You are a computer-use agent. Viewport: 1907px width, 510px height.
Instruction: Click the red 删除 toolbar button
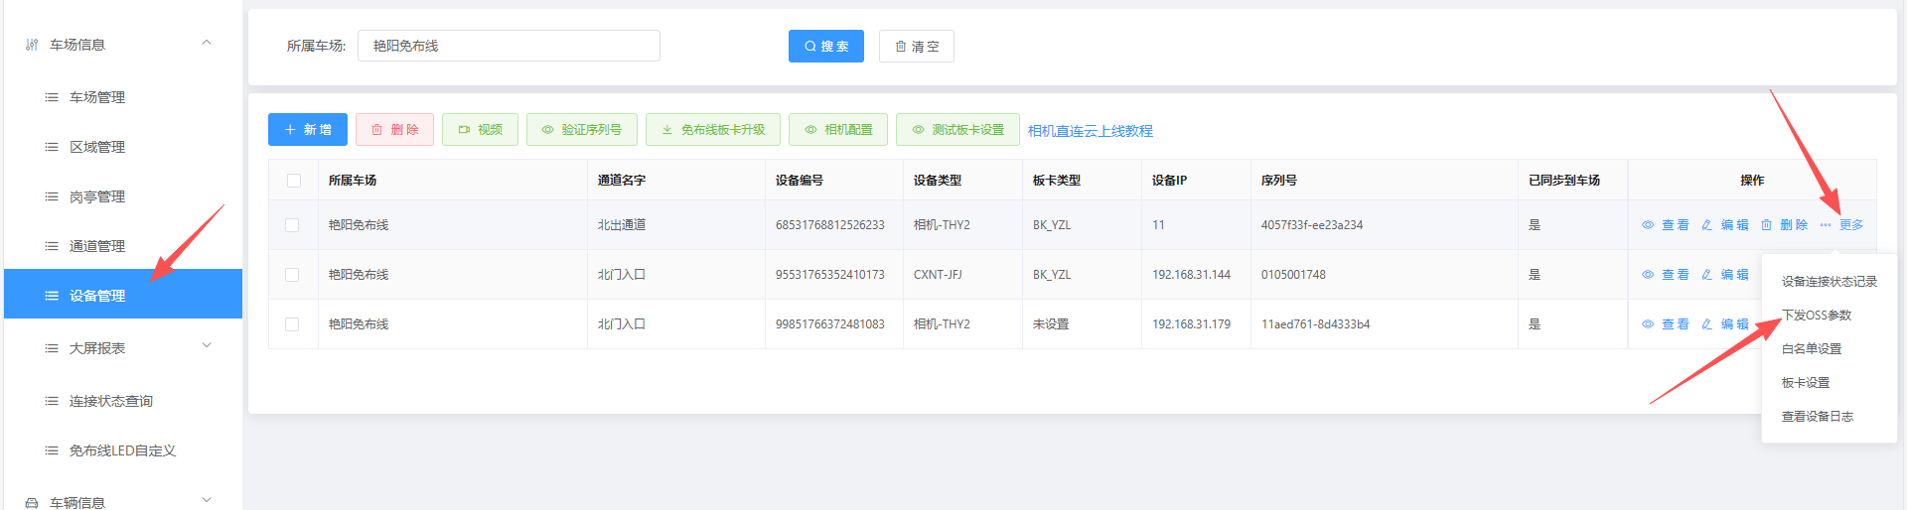pyautogui.click(x=394, y=129)
